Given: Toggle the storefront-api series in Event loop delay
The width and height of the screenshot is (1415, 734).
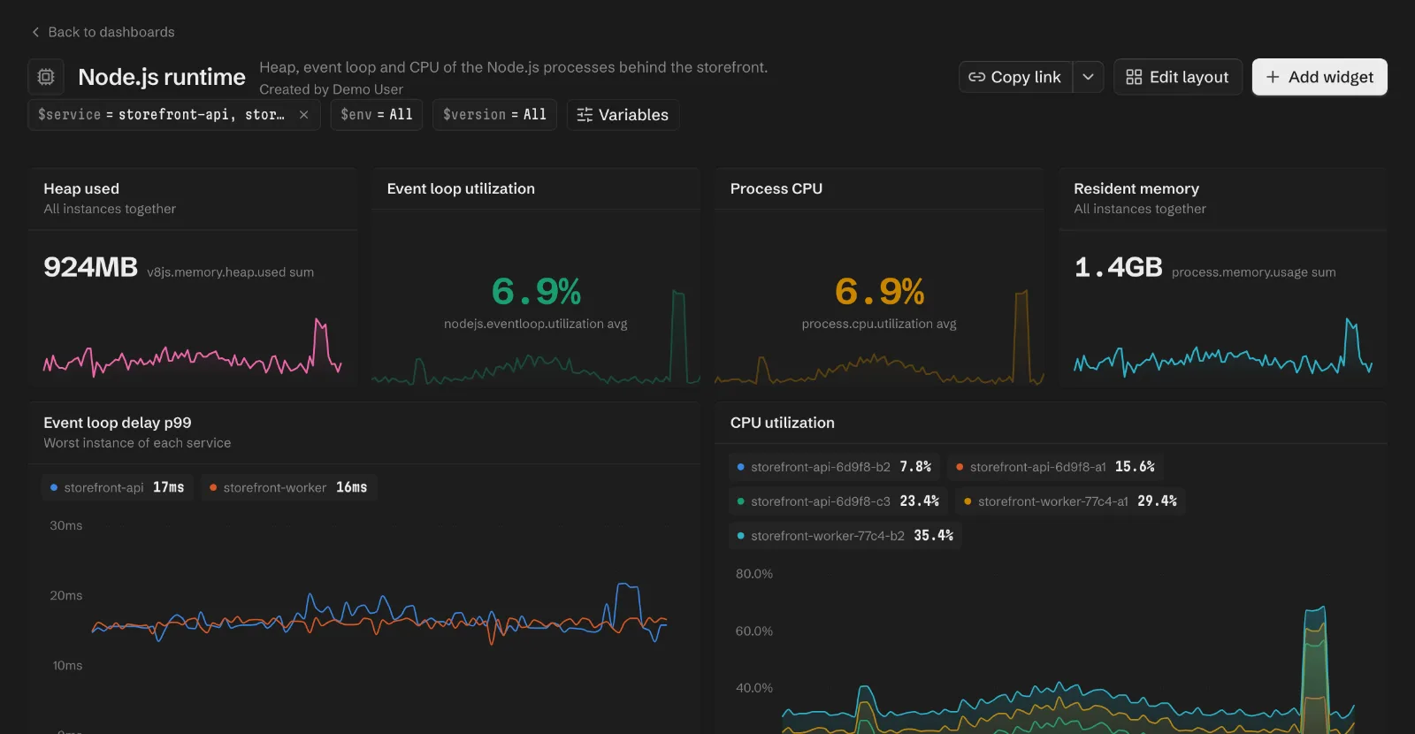Looking at the screenshot, I should [x=118, y=487].
